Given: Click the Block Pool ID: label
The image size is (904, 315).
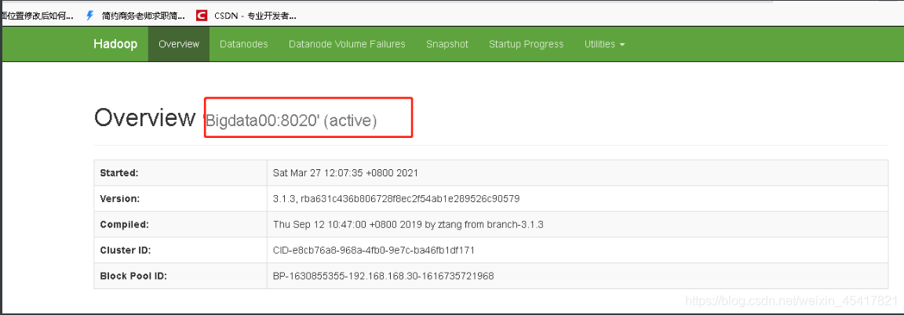Looking at the screenshot, I should point(133,277).
